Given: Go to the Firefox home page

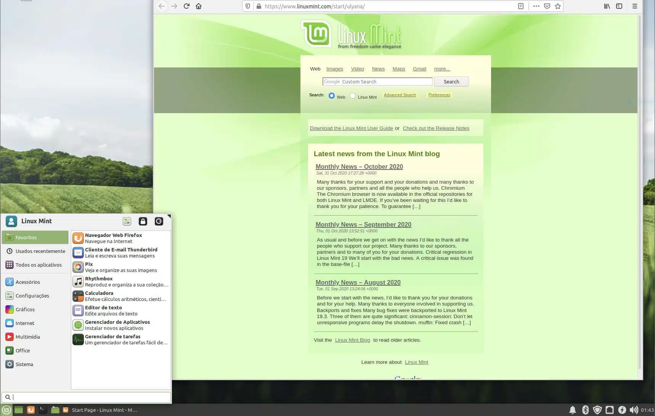Looking at the screenshot, I should pyautogui.click(x=199, y=6).
